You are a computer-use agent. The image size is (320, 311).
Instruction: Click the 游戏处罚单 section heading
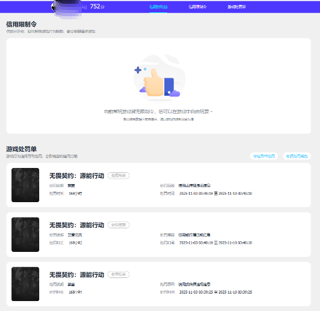[21, 149]
